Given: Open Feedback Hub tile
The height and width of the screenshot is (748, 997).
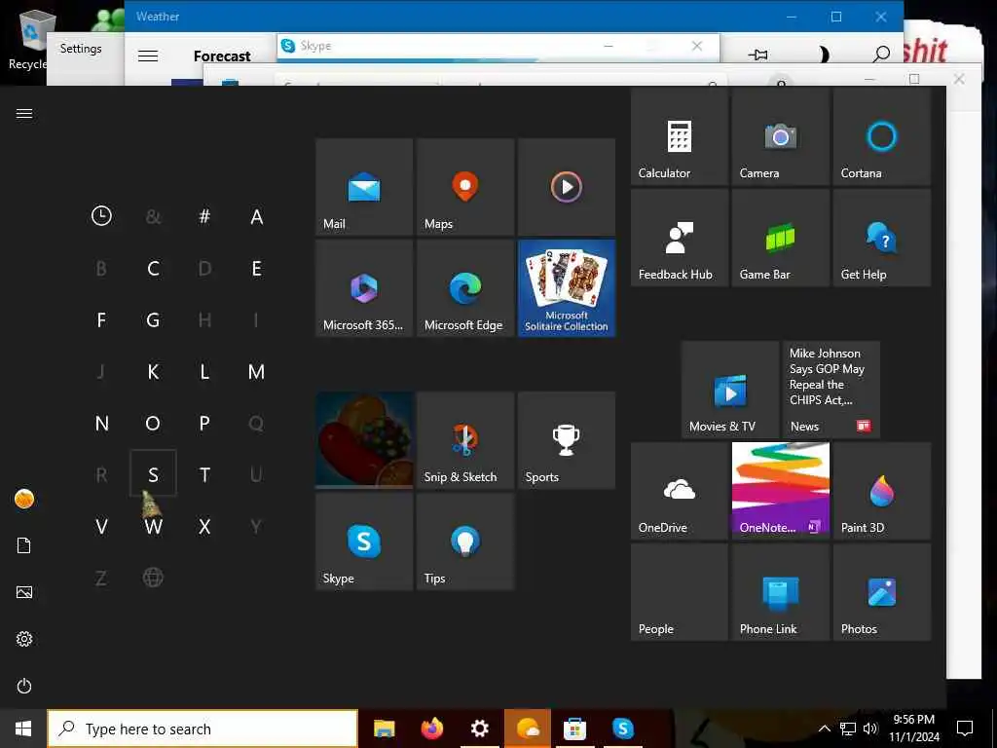Looking at the screenshot, I should 680,238.
